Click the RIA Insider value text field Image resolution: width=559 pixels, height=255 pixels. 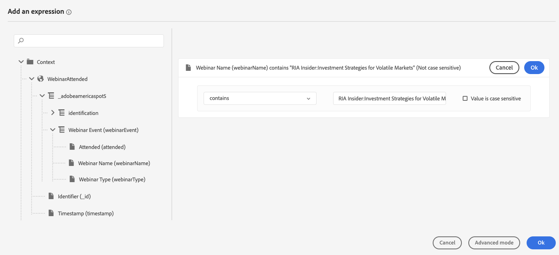tap(389, 98)
